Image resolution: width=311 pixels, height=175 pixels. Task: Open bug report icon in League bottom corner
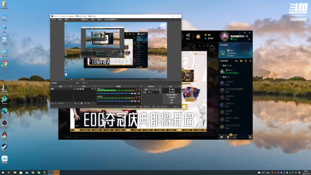(x=250, y=137)
